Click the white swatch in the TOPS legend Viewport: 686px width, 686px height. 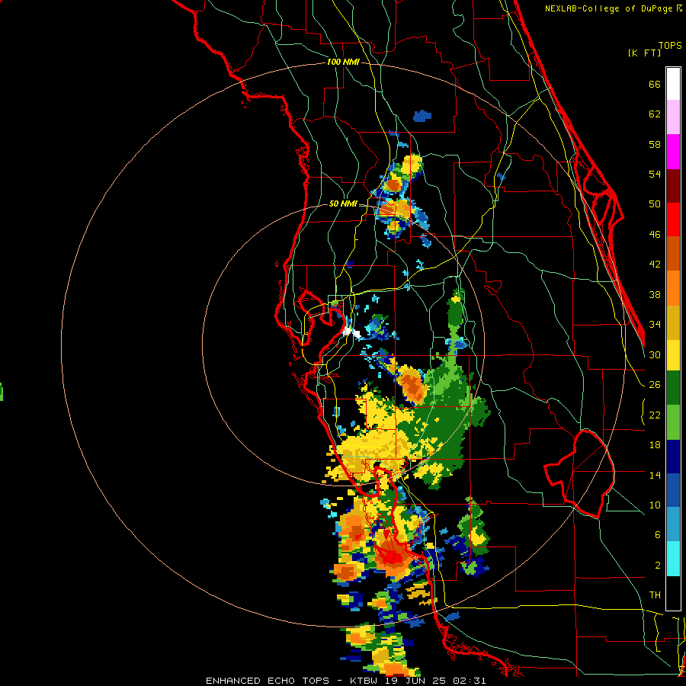pos(673,84)
